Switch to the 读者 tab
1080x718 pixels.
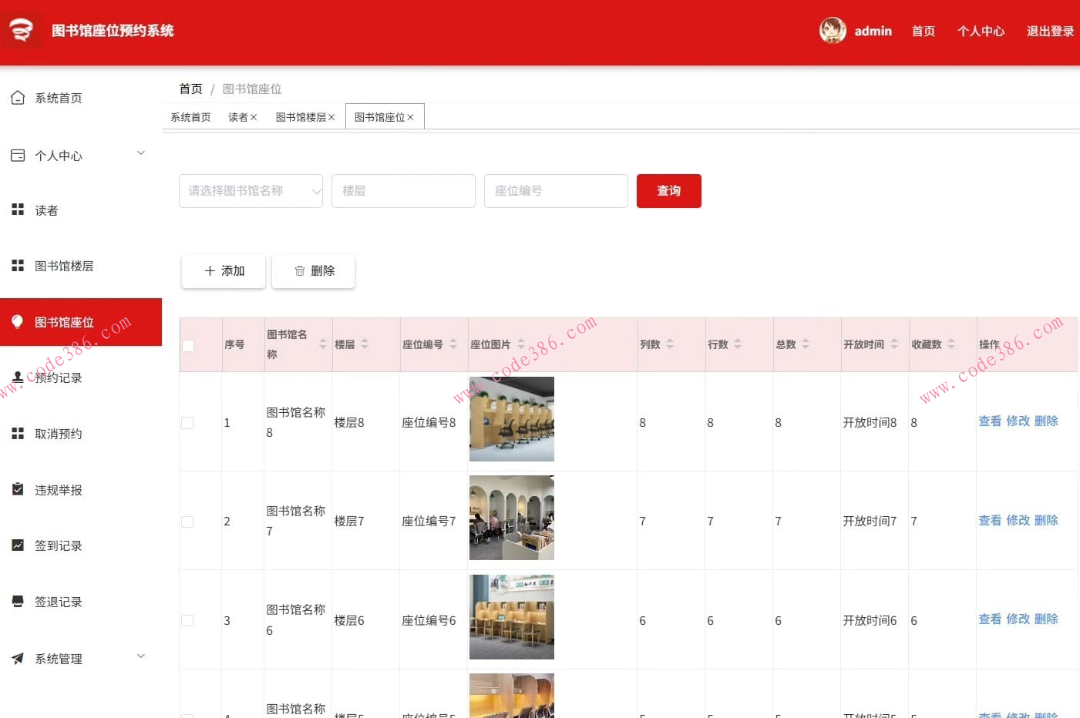(x=238, y=116)
